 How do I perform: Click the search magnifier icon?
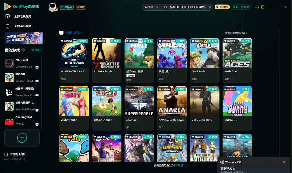(166, 7)
